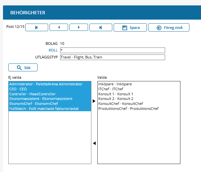The image size is (201, 172).
Task: Select Konsult 2 - Konsult 2
Action: point(139,99)
